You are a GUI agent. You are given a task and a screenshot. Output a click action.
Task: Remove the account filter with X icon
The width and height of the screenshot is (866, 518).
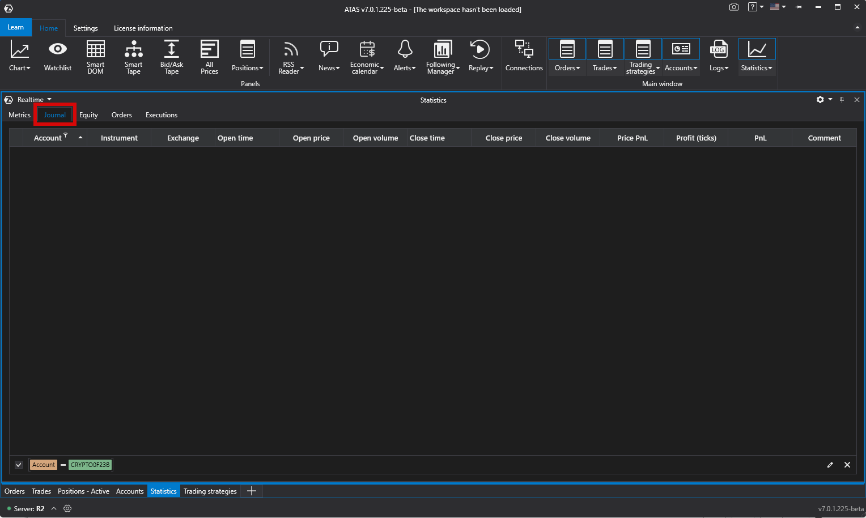tap(847, 465)
